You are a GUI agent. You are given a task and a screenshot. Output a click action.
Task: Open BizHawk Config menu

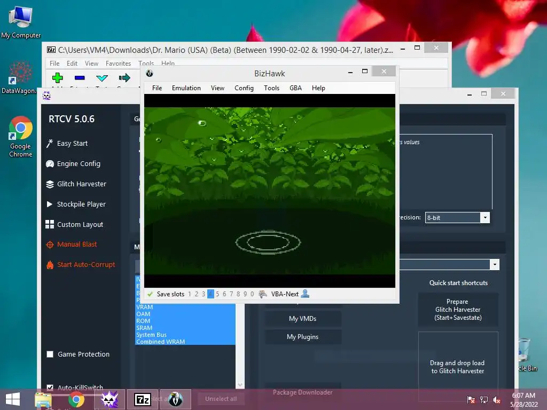[x=244, y=88]
